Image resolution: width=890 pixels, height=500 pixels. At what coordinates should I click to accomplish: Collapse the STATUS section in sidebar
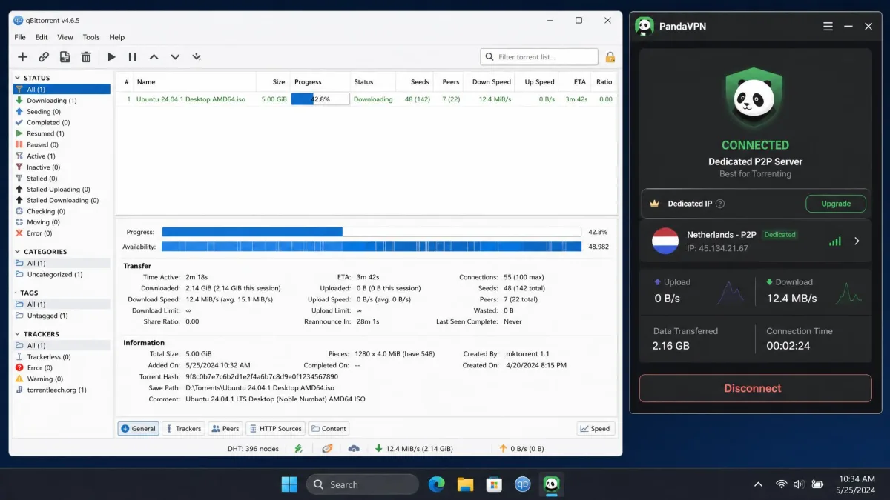pos(18,78)
